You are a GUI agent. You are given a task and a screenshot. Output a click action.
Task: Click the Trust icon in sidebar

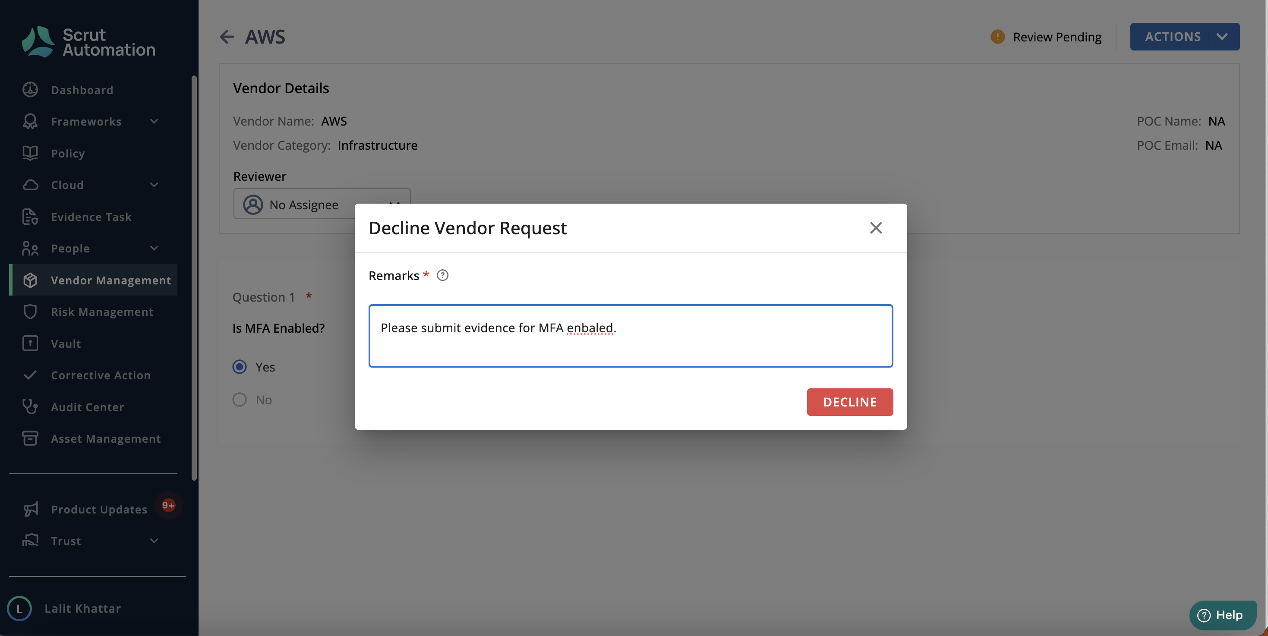tap(30, 541)
